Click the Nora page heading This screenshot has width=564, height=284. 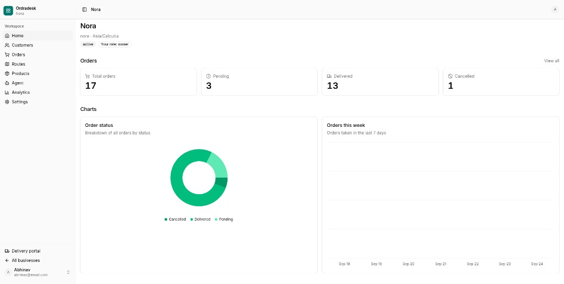[x=88, y=26]
